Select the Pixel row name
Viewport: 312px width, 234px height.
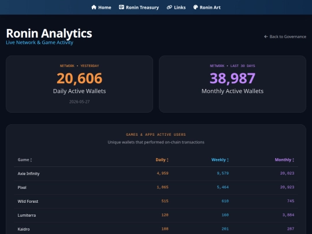point(22,187)
